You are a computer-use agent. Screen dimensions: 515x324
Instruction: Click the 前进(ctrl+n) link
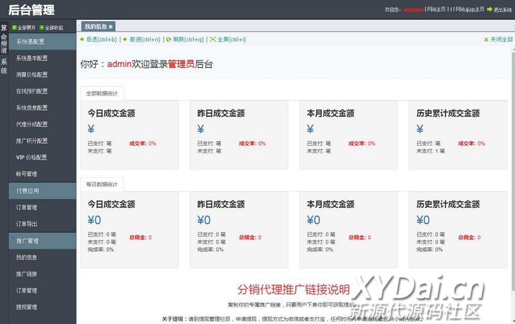click(145, 39)
